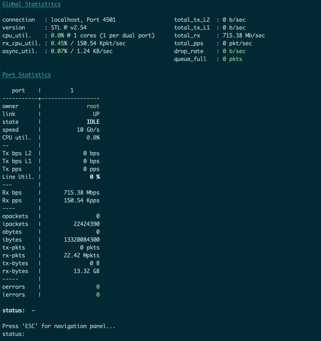This screenshot has width=321, height=341.
Task: Click the rx-bytes 13.32 GB value
Action: tap(85, 271)
